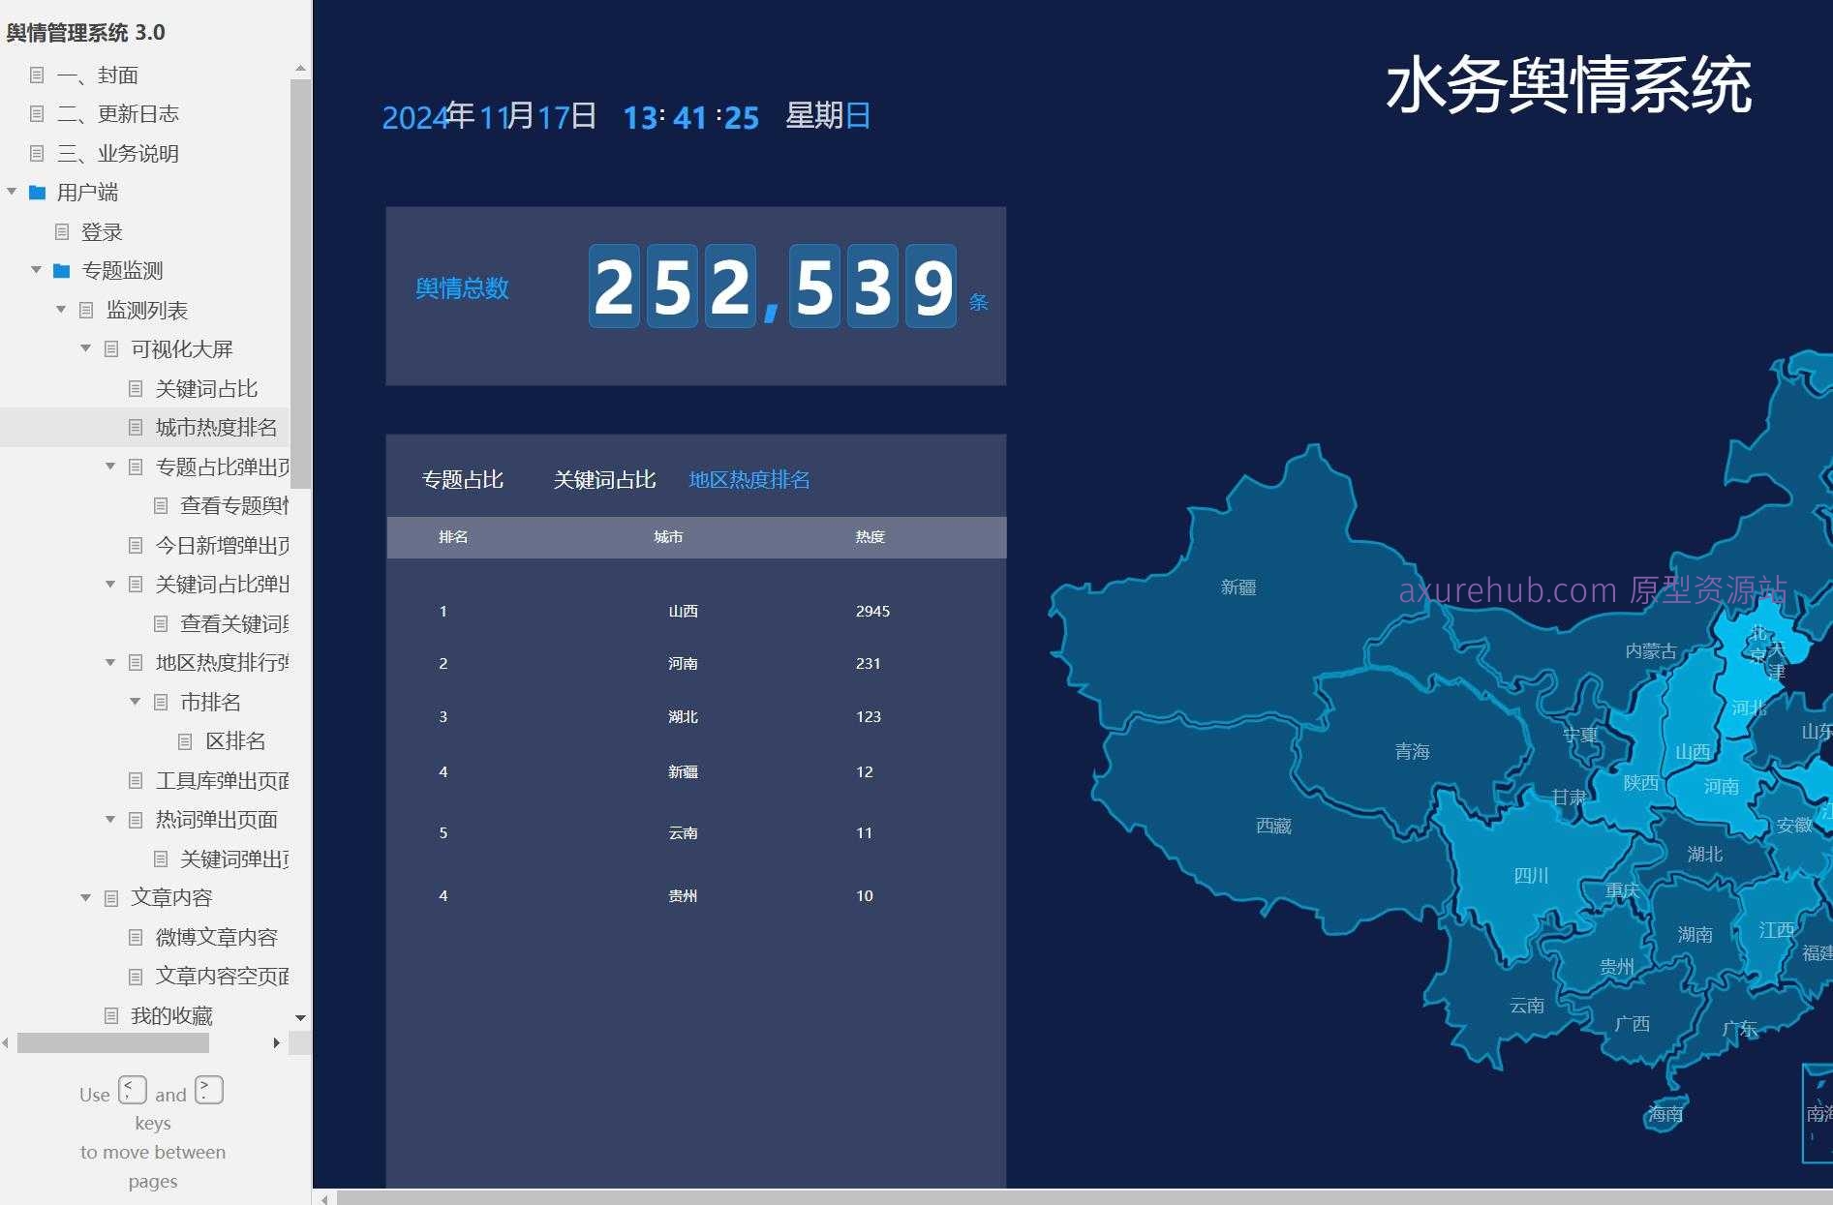Click page icon beside 一、封面
This screenshot has height=1205, width=1833.
37,75
